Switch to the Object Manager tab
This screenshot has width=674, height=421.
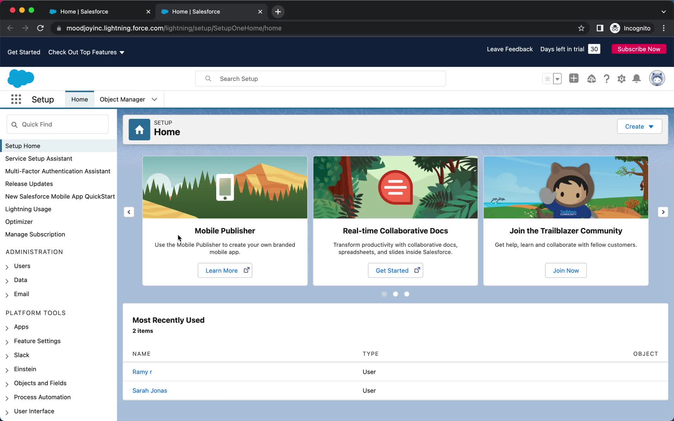coord(123,99)
